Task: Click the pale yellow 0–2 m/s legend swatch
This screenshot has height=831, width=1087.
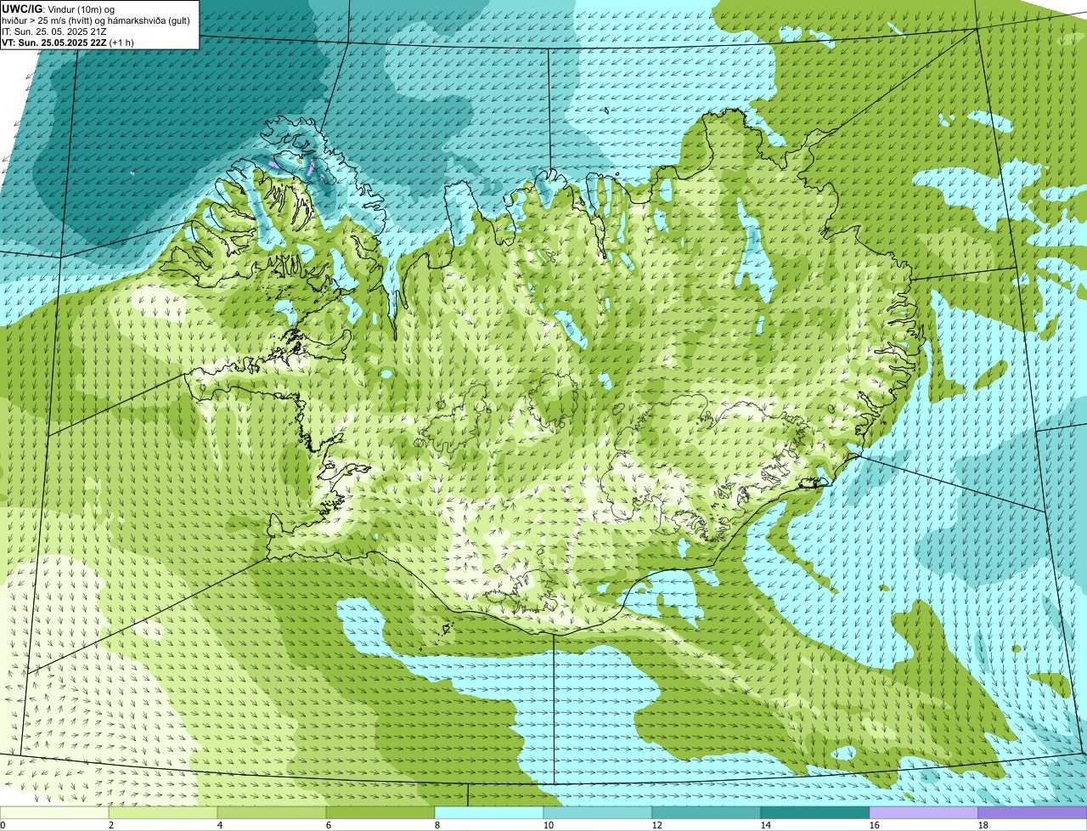Action: tap(54, 813)
